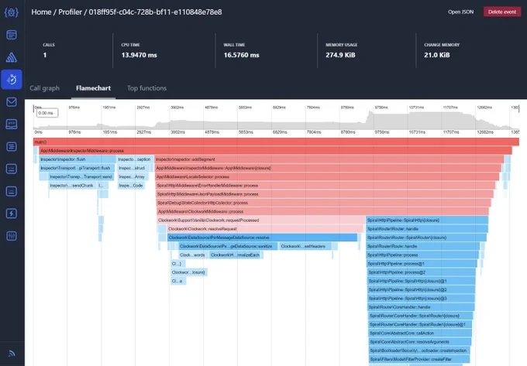The height and width of the screenshot is (366, 527).
Task: Select Spiral\Http\Pipeline::process@2 bar
Action: pos(422,272)
